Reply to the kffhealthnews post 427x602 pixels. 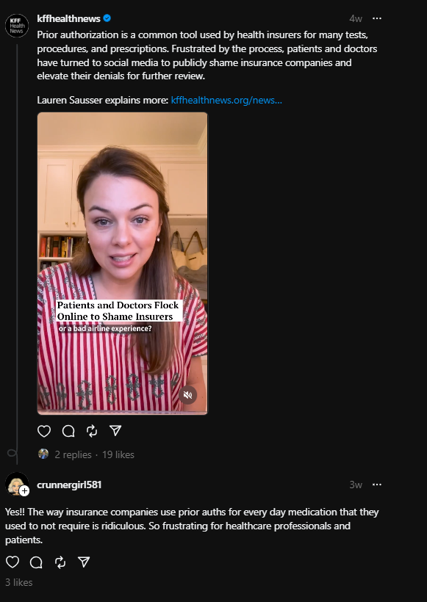[x=68, y=431]
